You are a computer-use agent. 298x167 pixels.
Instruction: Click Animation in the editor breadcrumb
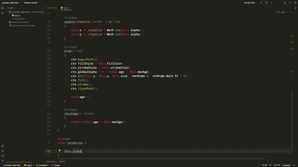(51, 161)
